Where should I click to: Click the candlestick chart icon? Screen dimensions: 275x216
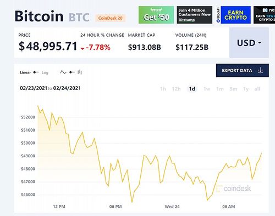[x=80, y=72]
